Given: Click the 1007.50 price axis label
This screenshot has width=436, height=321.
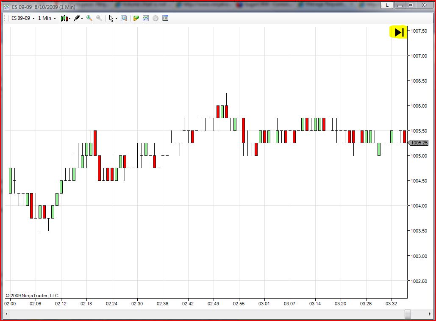Looking at the screenshot, I should [419, 31].
